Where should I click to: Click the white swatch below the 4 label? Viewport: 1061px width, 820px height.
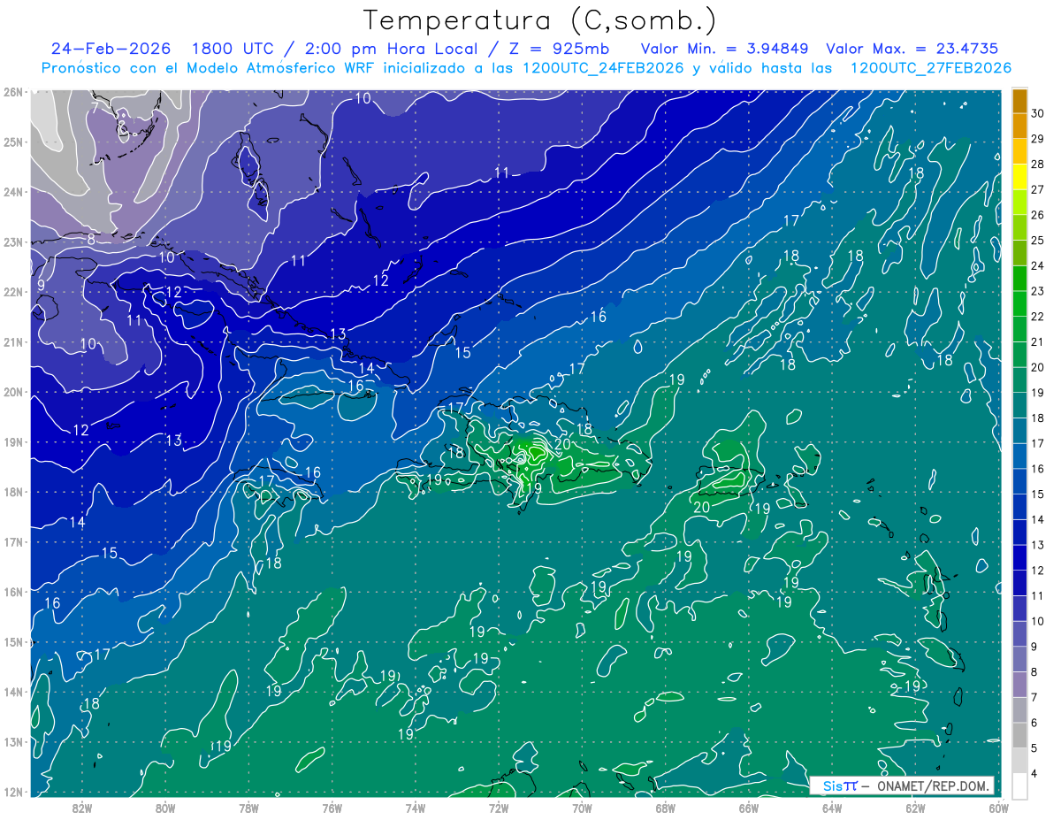pyautogui.click(x=1019, y=786)
